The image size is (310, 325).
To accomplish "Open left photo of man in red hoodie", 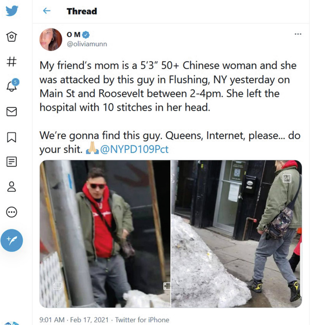I will pyautogui.click(x=105, y=234).
